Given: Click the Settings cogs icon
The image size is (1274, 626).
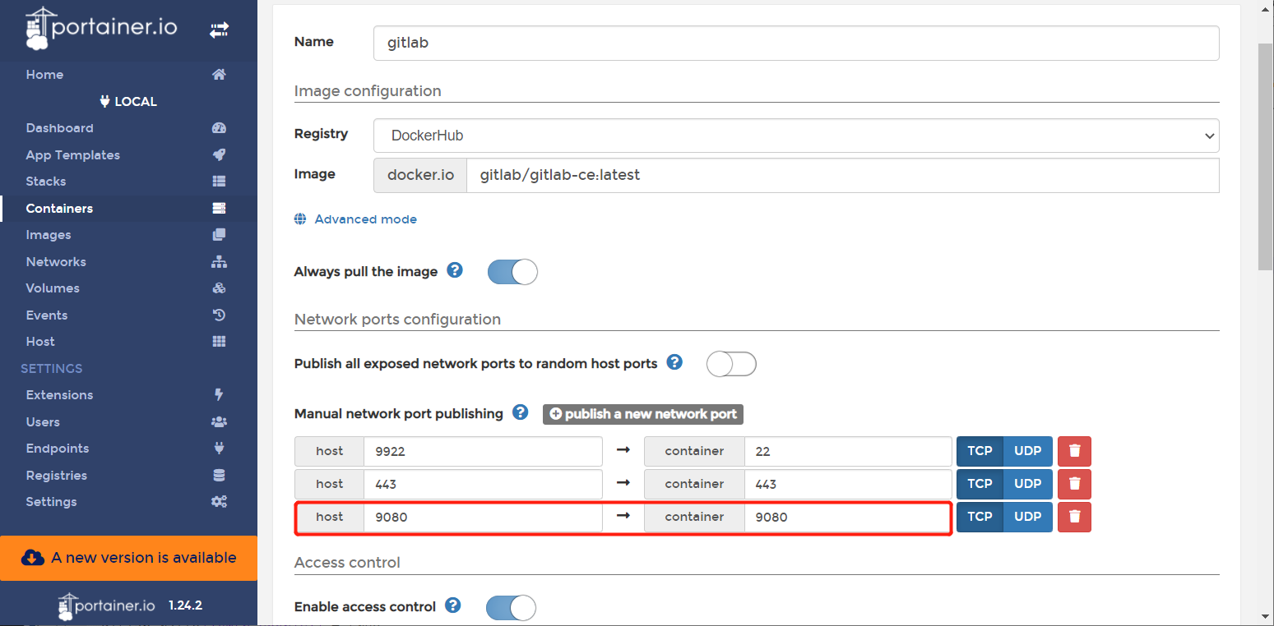Looking at the screenshot, I should pyautogui.click(x=219, y=502).
